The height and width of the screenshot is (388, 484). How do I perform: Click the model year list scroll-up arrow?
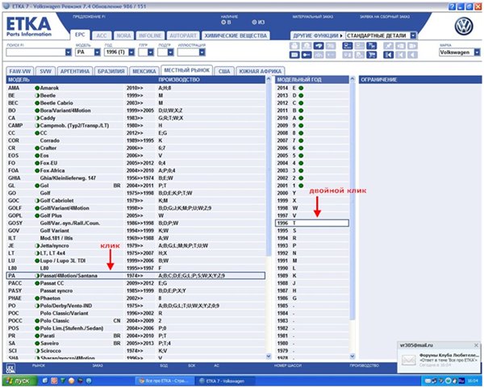pos(353,80)
